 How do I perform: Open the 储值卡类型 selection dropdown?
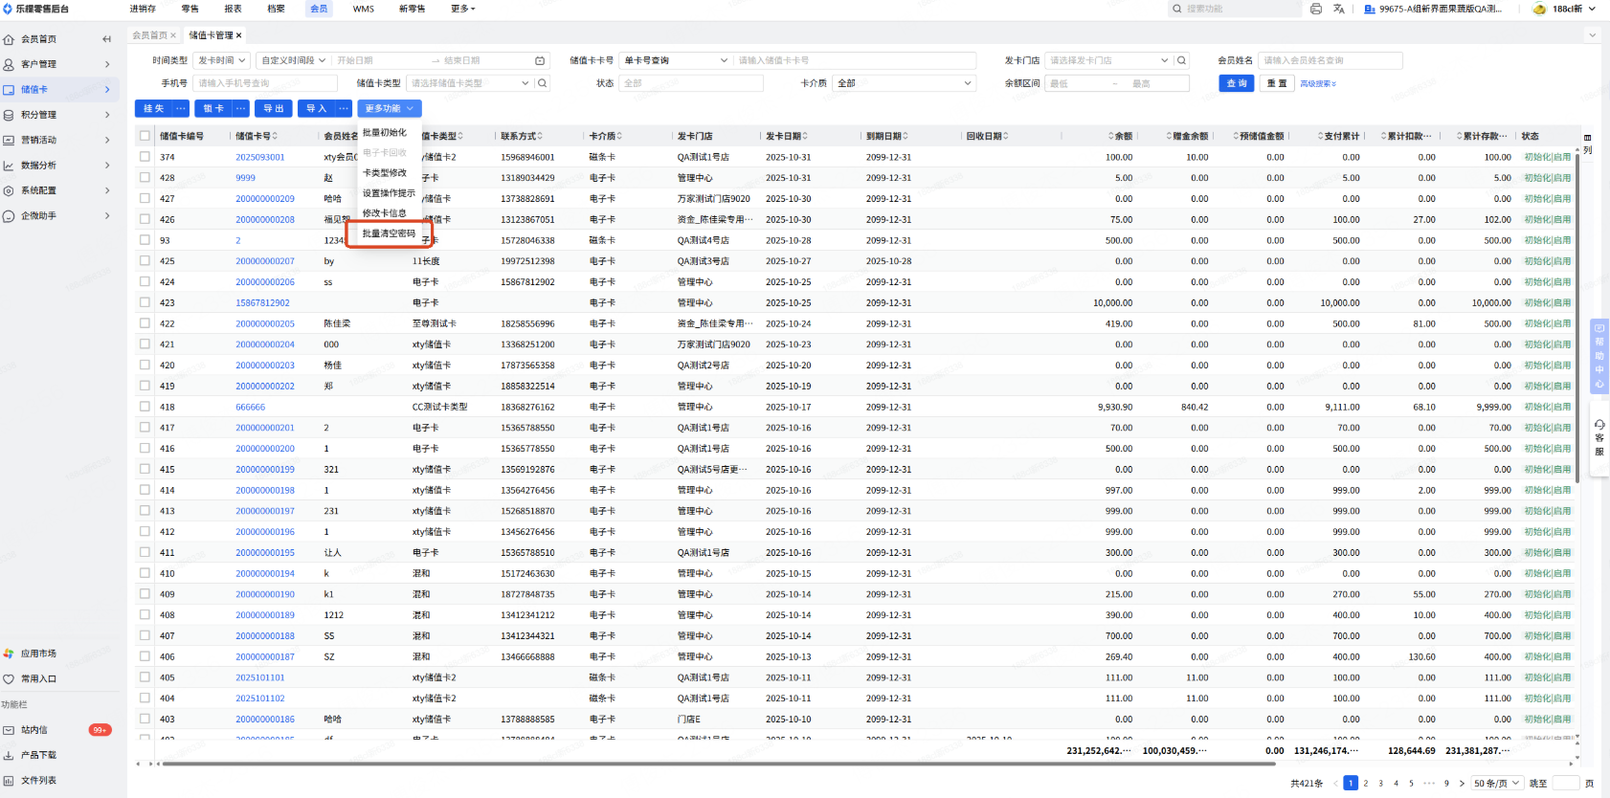click(x=470, y=83)
